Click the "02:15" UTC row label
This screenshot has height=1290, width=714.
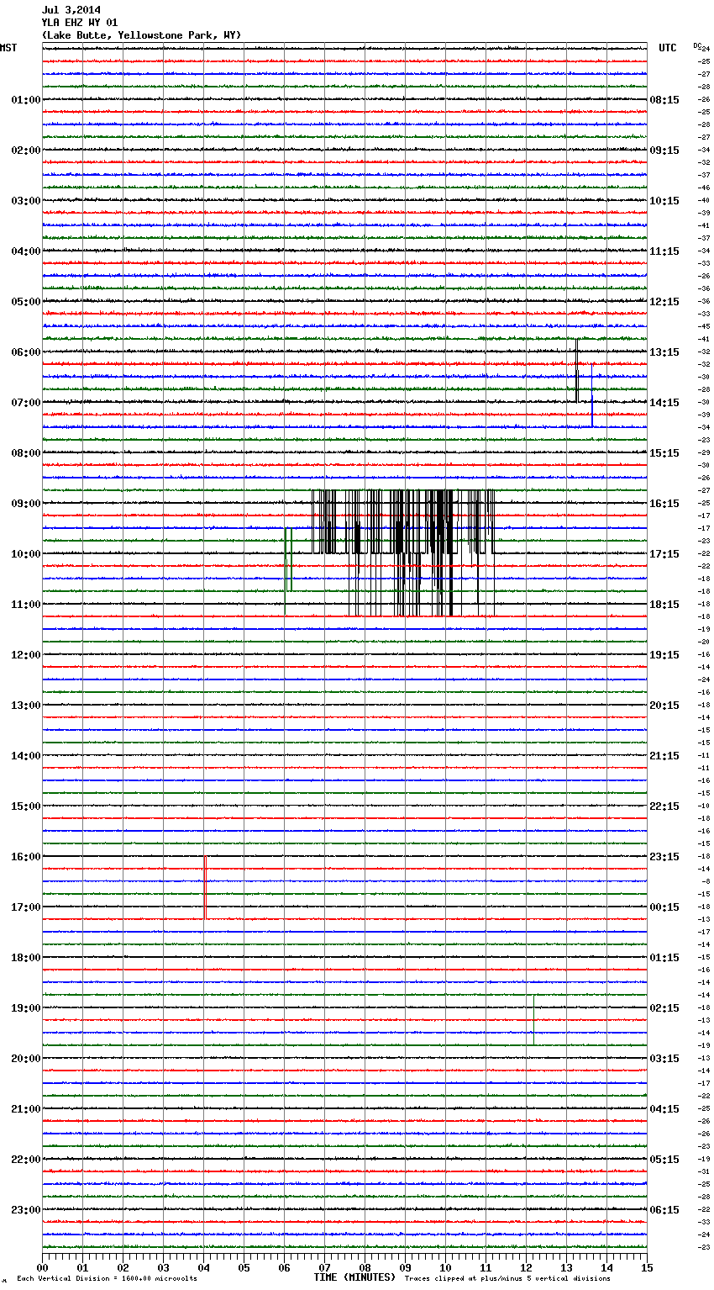click(x=664, y=1008)
